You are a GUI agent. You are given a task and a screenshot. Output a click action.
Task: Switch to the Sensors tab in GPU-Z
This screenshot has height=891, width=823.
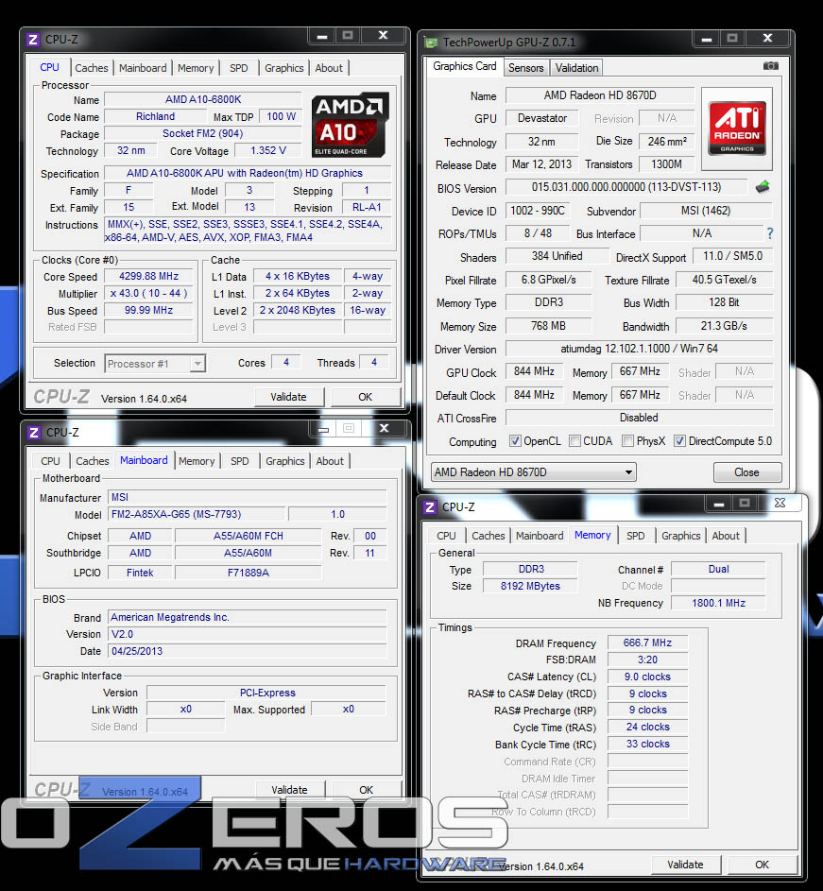tap(525, 68)
